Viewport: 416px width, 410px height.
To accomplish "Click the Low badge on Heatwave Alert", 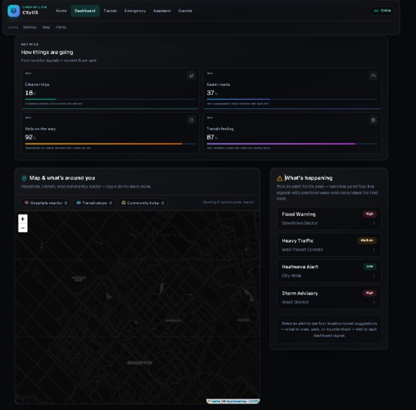I will (x=369, y=266).
